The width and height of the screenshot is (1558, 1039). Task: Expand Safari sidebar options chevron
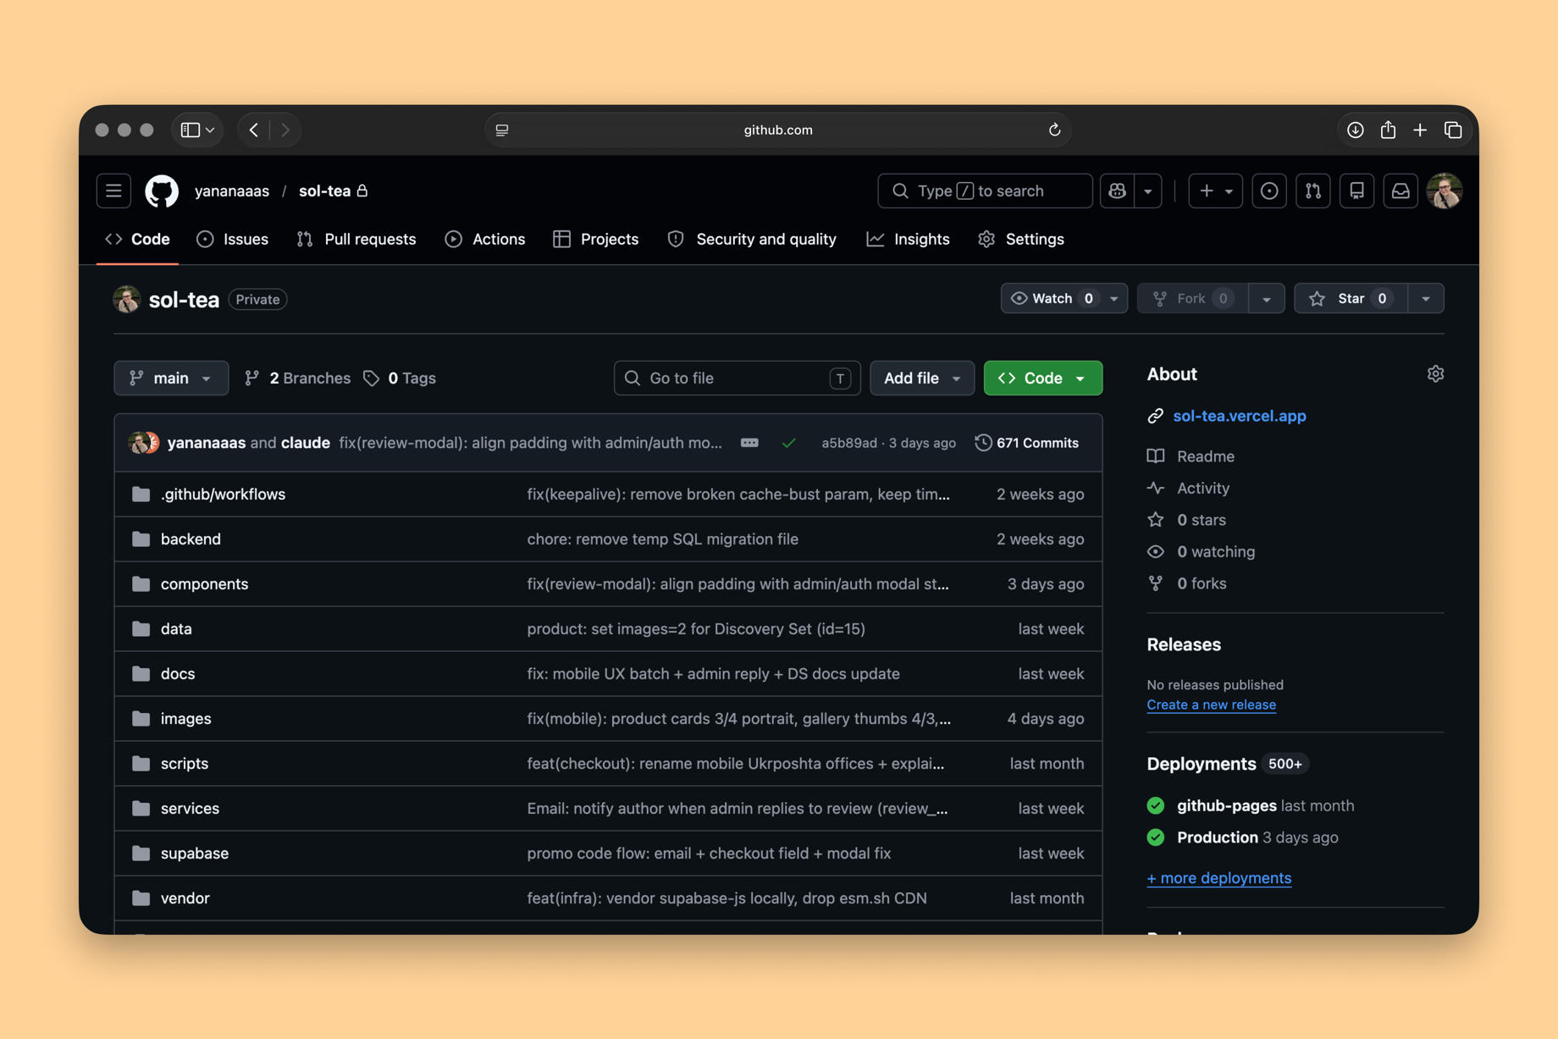pos(210,130)
